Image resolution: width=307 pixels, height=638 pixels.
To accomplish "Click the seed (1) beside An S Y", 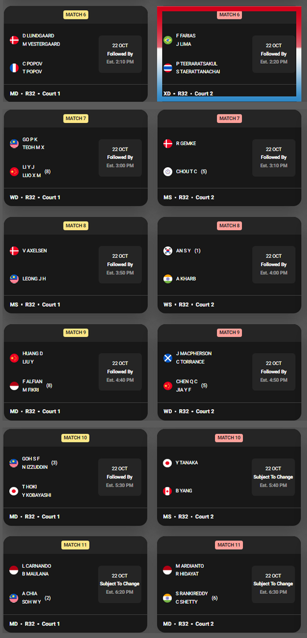I will (x=198, y=251).
